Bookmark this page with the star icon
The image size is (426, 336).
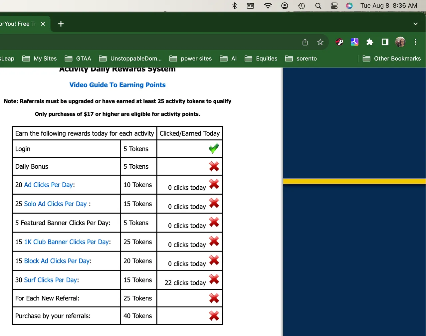coord(320,42)
